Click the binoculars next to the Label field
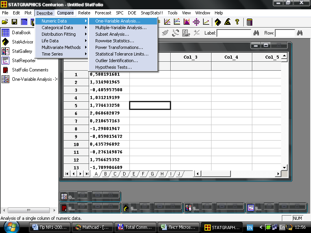311x233 pixels. point(256,33)
